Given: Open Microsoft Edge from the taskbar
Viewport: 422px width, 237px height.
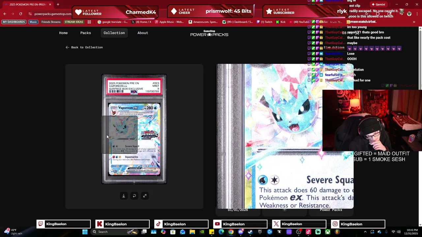Looking at the screenshot, I should point(221,232).
